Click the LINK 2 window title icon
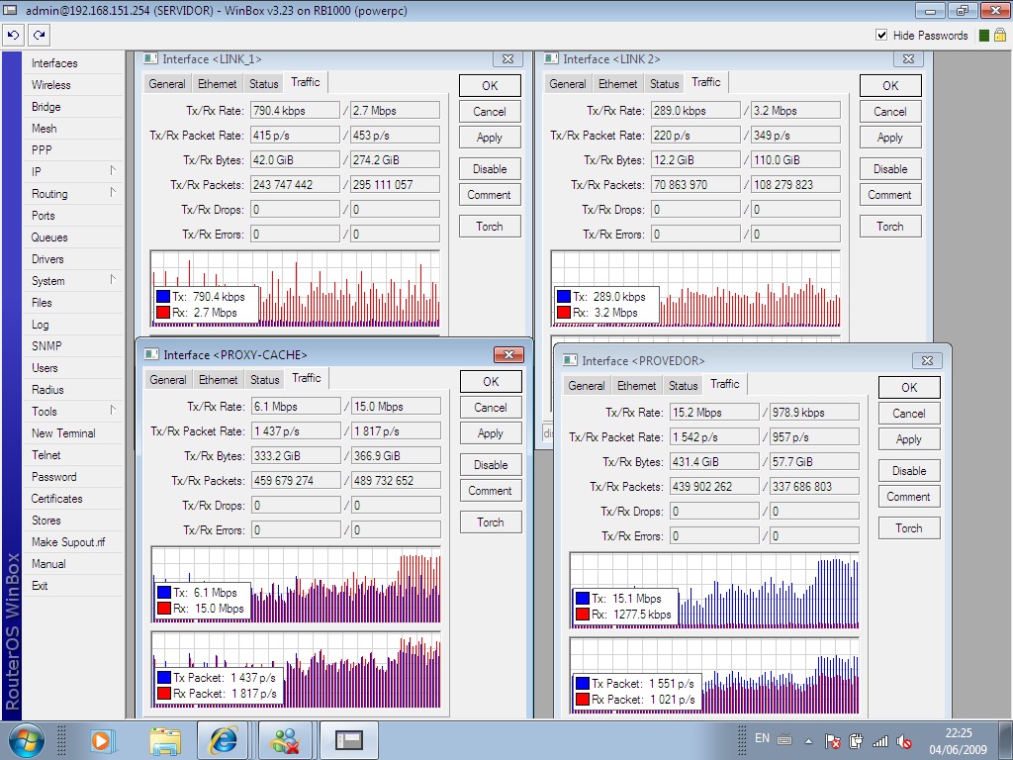The image size is (1013, 760). click(x=551, y=58)
